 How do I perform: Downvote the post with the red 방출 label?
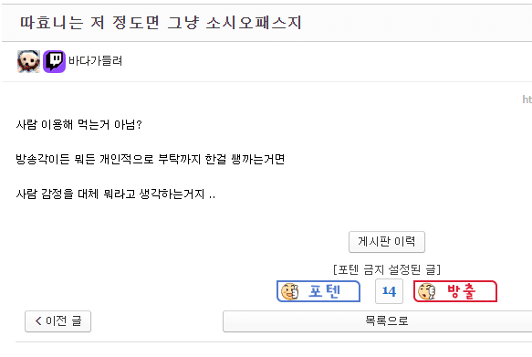455,291
